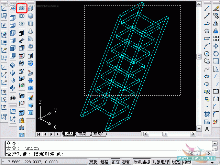Select the Slice solid tool

tap(31, 73)
